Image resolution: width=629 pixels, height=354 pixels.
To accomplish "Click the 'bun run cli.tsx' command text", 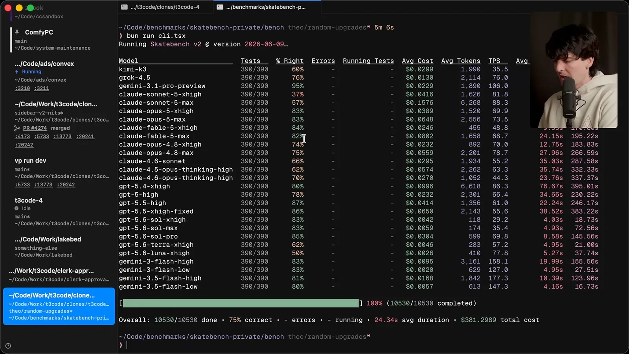I will point(156,36).
